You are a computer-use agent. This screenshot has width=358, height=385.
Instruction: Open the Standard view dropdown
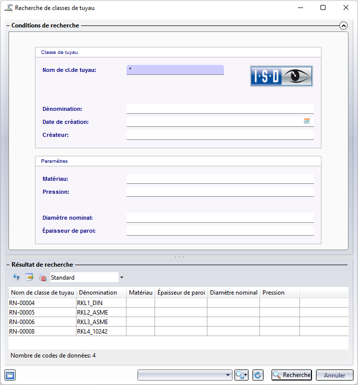[121, 278]
